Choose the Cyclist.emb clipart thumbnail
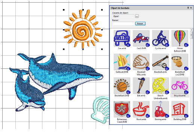This screenshot has height=135, width=194. [160, 38]
